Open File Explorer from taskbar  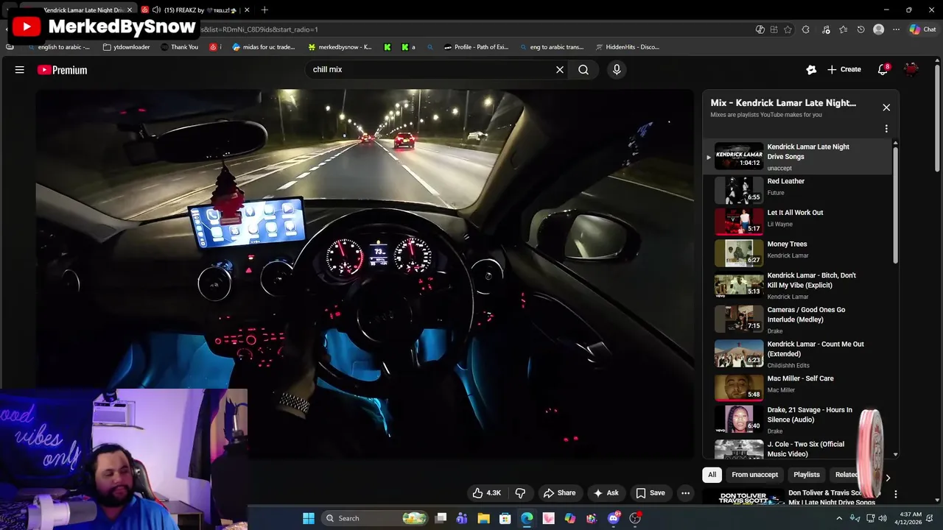coord(483,518)
